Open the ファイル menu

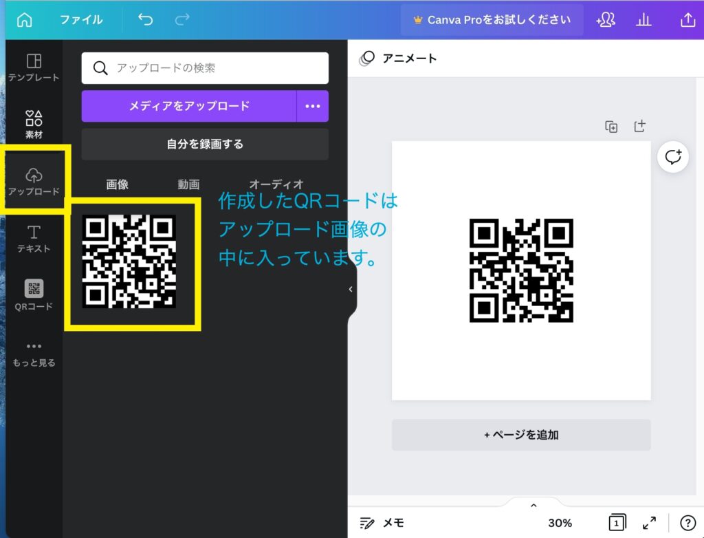(81, 20)
